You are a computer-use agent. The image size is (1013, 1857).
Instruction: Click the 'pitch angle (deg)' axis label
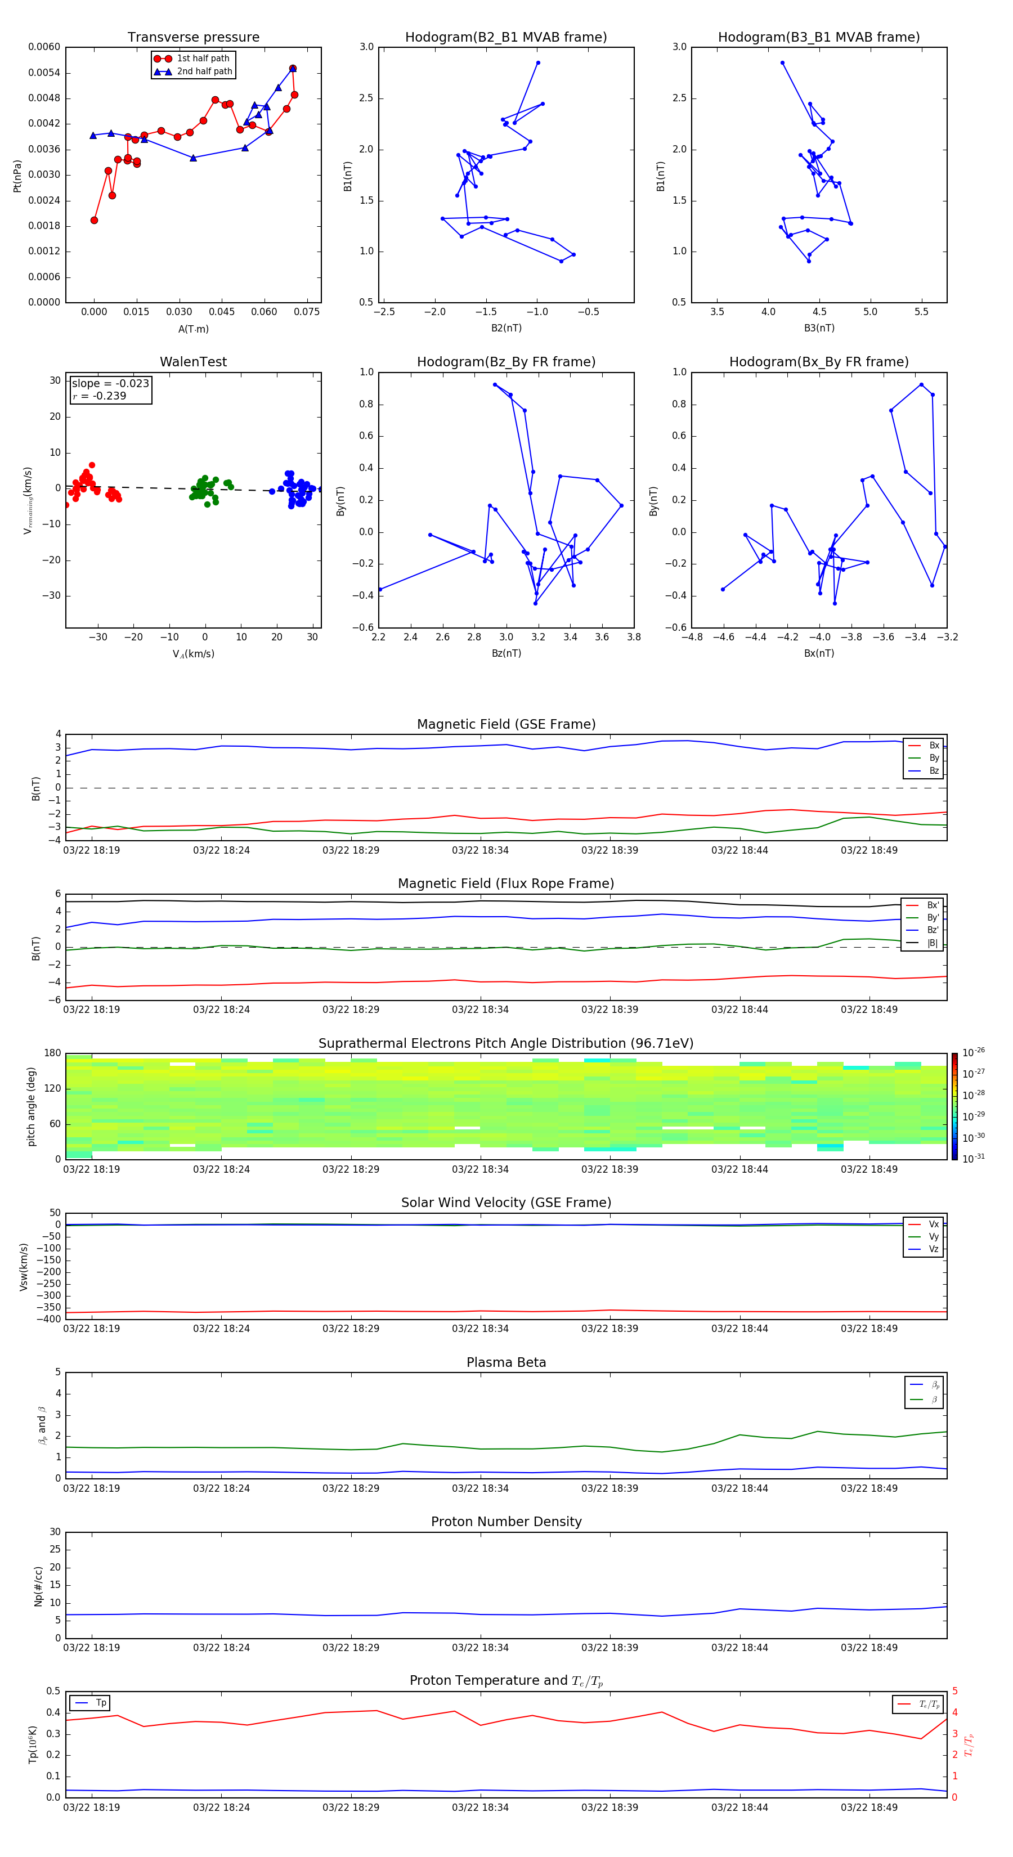(x=31, y=1106)
